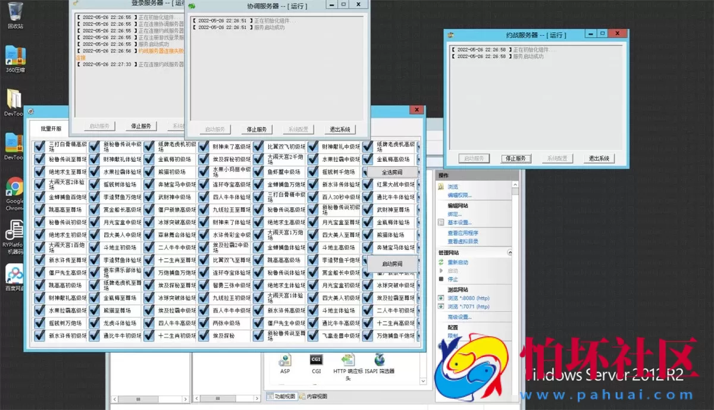Image resolution: width=714 pixels, height=410 pixels.
Task: Collapse the 管理网站 section in Actions pane
Action: [509, 253]
